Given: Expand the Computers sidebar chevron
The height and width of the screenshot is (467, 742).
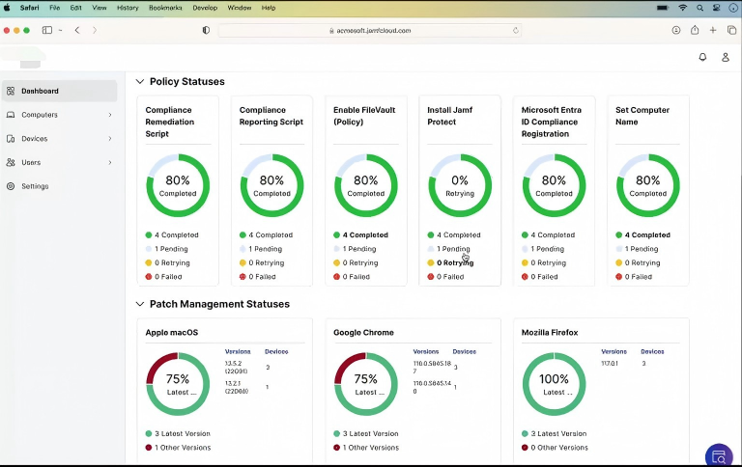Looking at the screenshot, I should [110, 115].
